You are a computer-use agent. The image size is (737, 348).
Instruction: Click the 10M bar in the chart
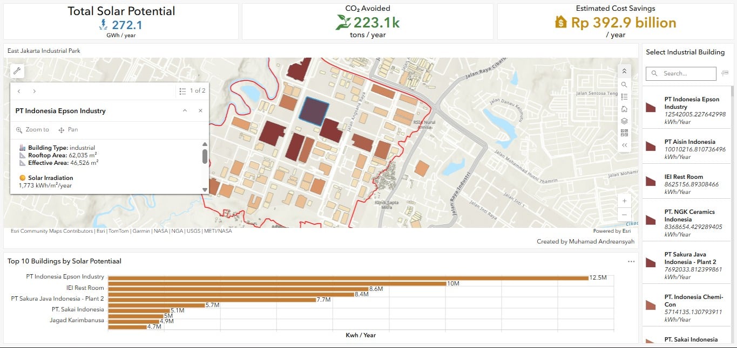coord(277,283)
